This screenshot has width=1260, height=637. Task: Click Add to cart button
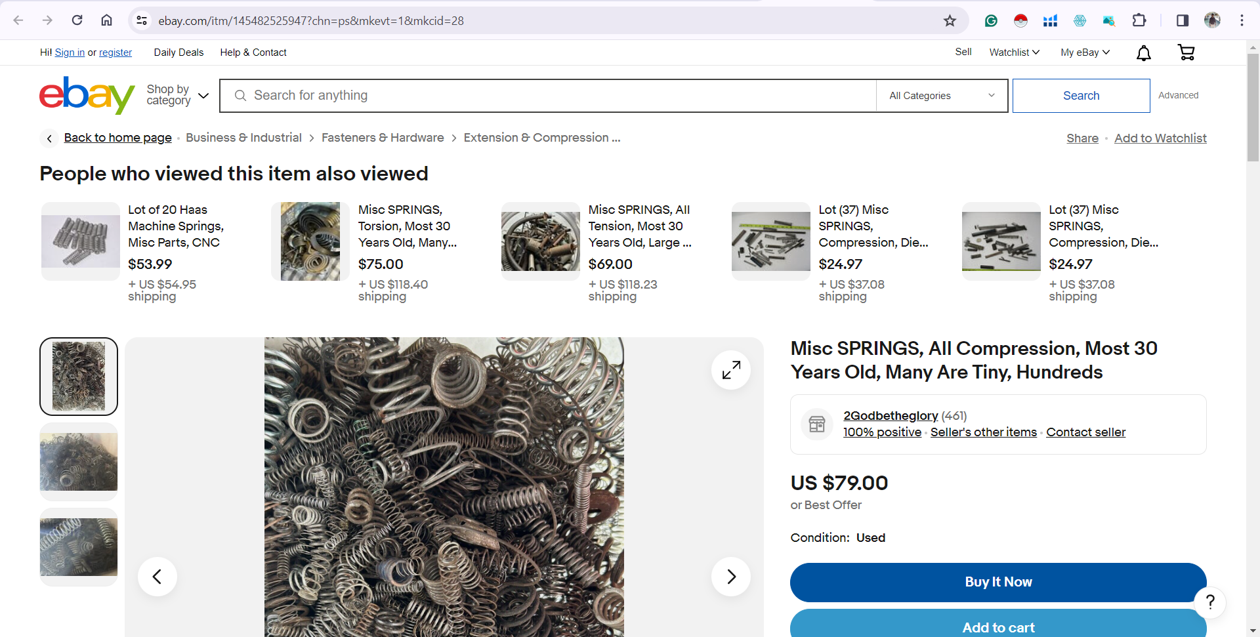tap(998, 624)
